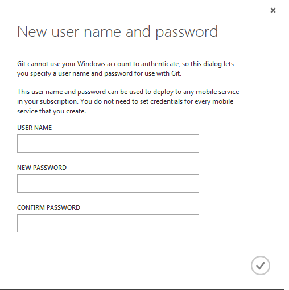Click the text line beginning 'Git cannot use'
This screenshot has width=289, height=290.
click(x=125, y=64)
